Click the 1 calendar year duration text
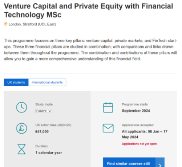The height and width of the screenshot is (167, 182). click(49, 153)
